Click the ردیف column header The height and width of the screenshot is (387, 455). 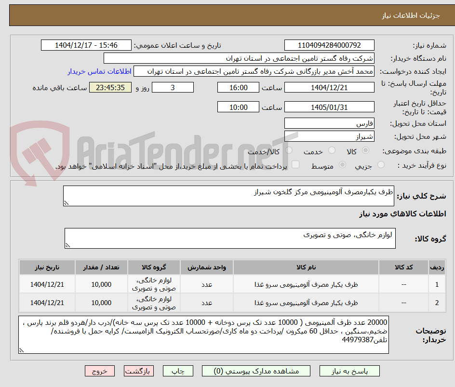click(437, 267)
